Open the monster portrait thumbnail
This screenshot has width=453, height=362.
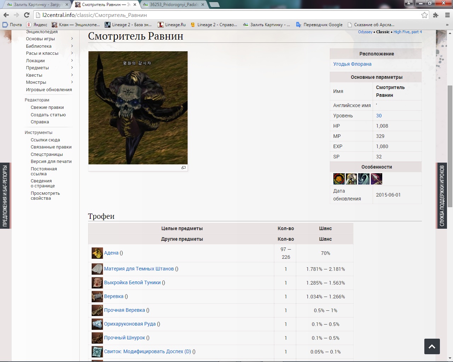138,108
